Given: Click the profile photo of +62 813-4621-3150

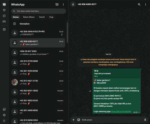Looking at the screenshot, I should [15, 82].
